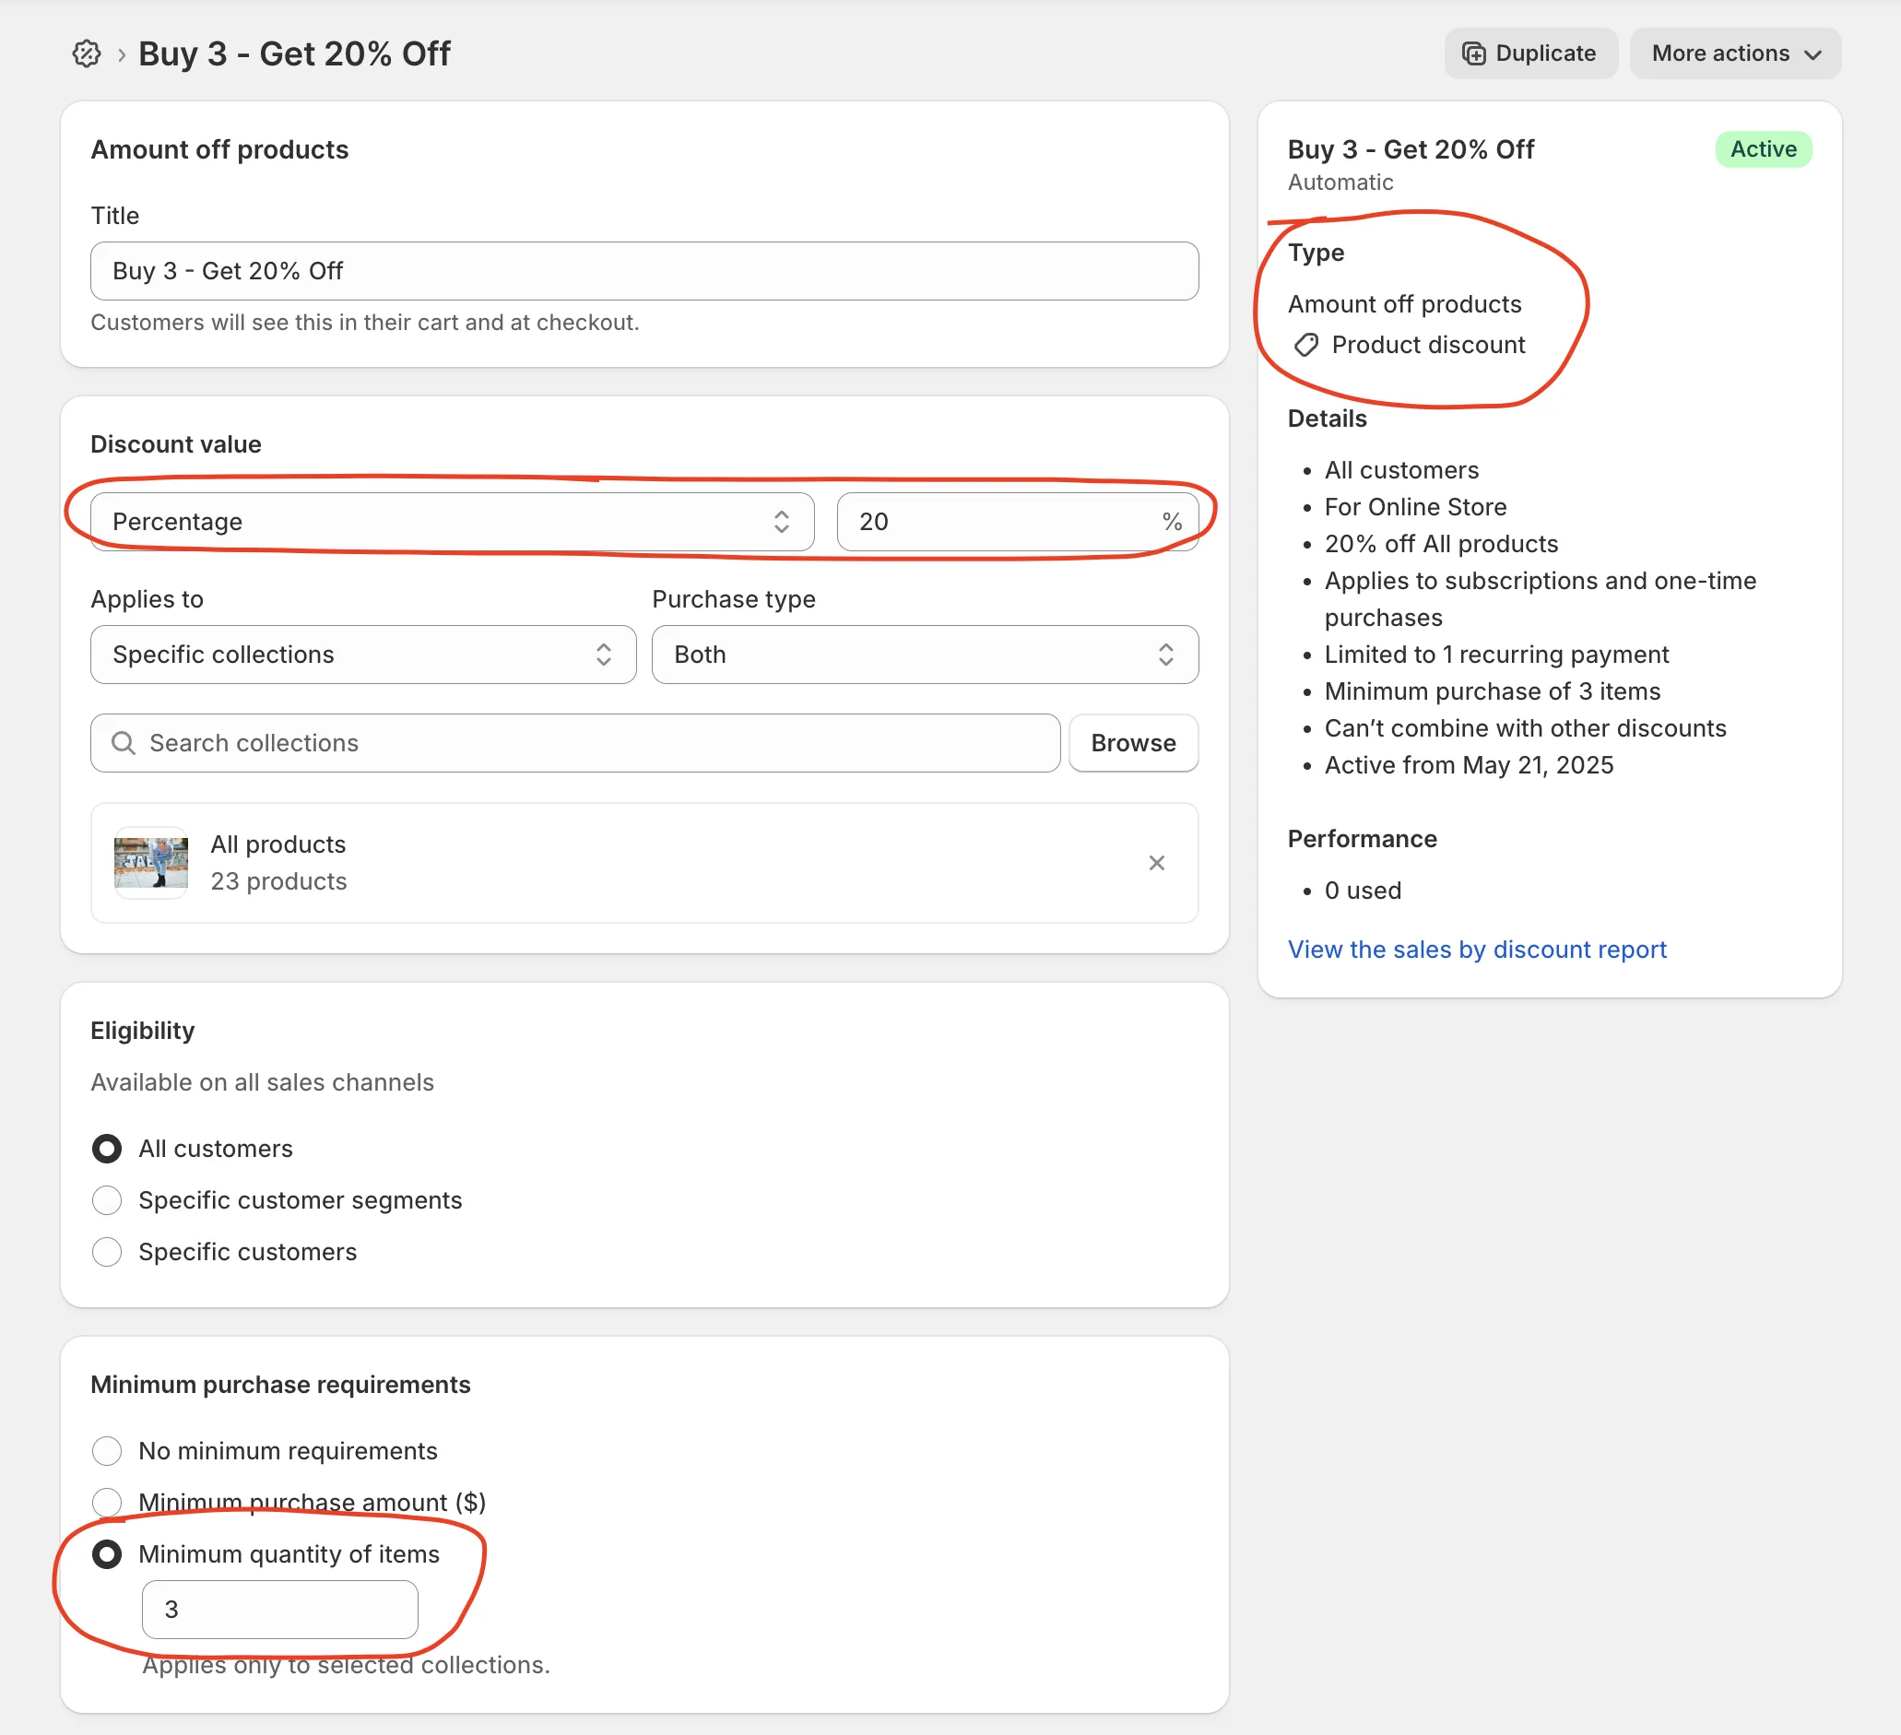
Task: Choose Minimum purchase amount ($) option
Action: [x=107, y=1502]
